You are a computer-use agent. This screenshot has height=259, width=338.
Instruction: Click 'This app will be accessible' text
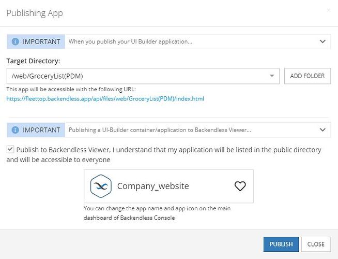tap(71, 89)
